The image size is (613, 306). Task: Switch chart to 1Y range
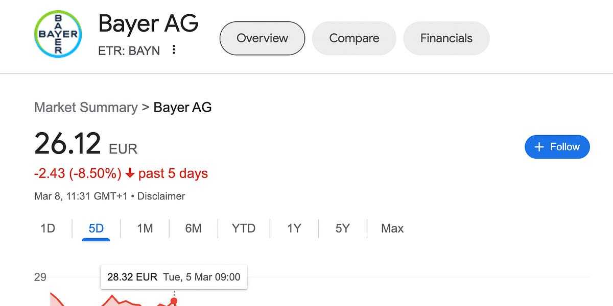294,228
